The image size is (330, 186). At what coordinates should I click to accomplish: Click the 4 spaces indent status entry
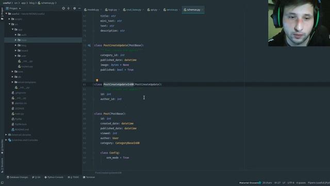click(x=301, y=183)
